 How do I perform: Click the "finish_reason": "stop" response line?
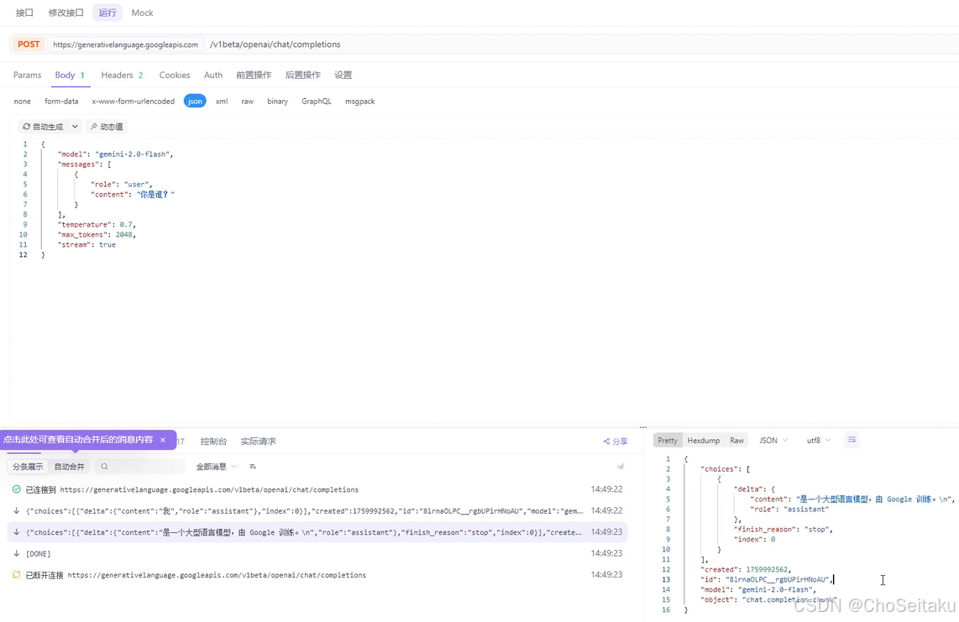point(783,529)
